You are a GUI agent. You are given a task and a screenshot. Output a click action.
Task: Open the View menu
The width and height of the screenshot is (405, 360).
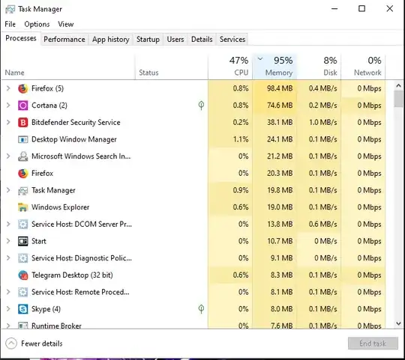pos(65,24)
